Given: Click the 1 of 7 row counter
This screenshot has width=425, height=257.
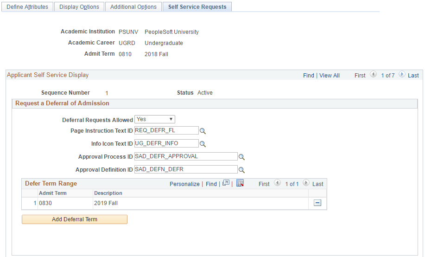Looking at the screenshot, I should pos(388,76).
